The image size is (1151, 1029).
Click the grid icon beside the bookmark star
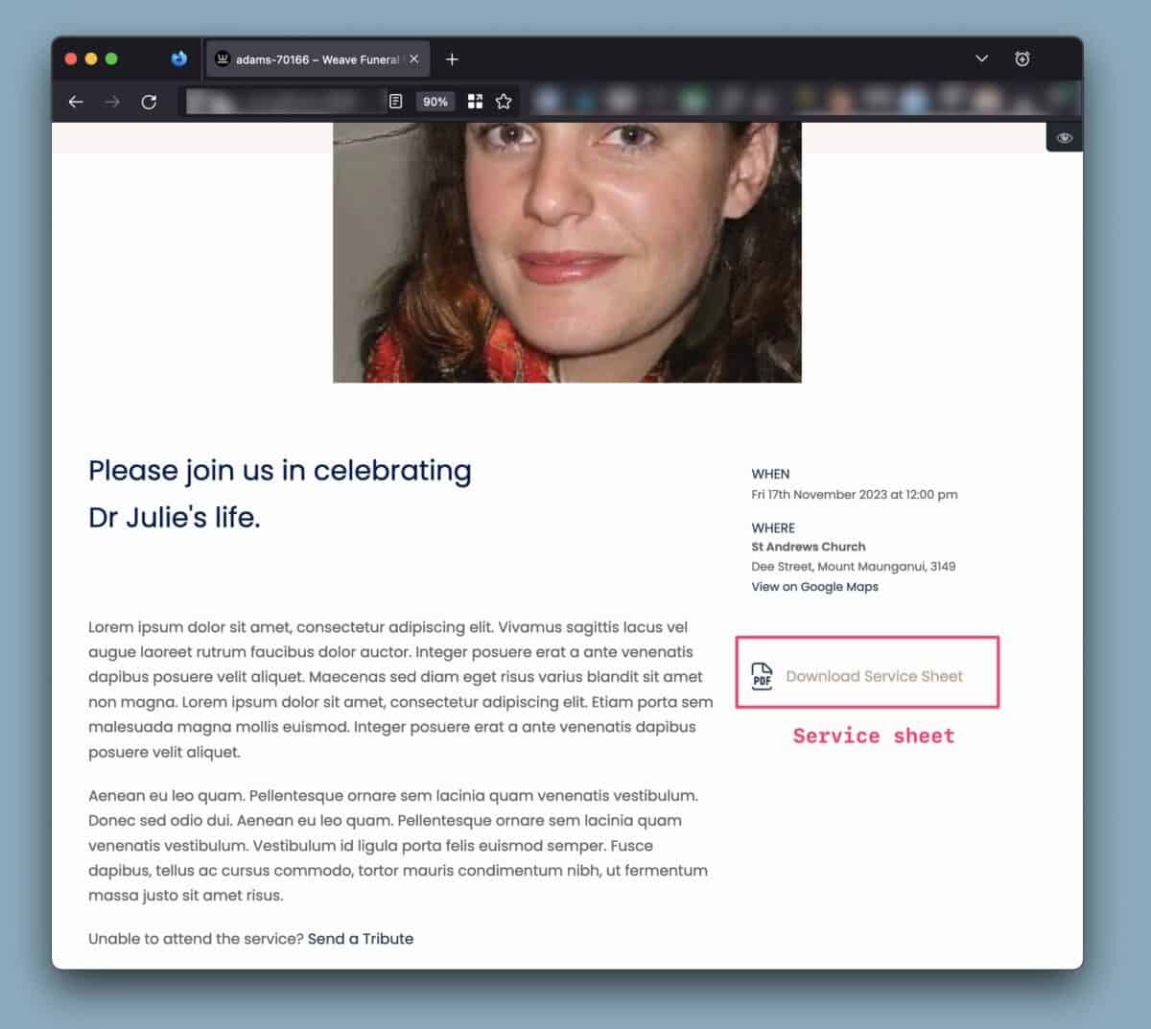coord(475,102)
